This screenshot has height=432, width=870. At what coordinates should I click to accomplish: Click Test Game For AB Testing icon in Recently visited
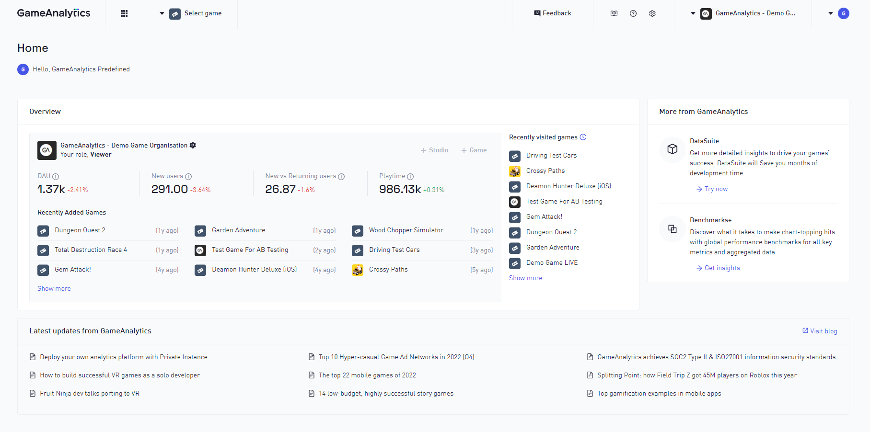click(515, 202)
